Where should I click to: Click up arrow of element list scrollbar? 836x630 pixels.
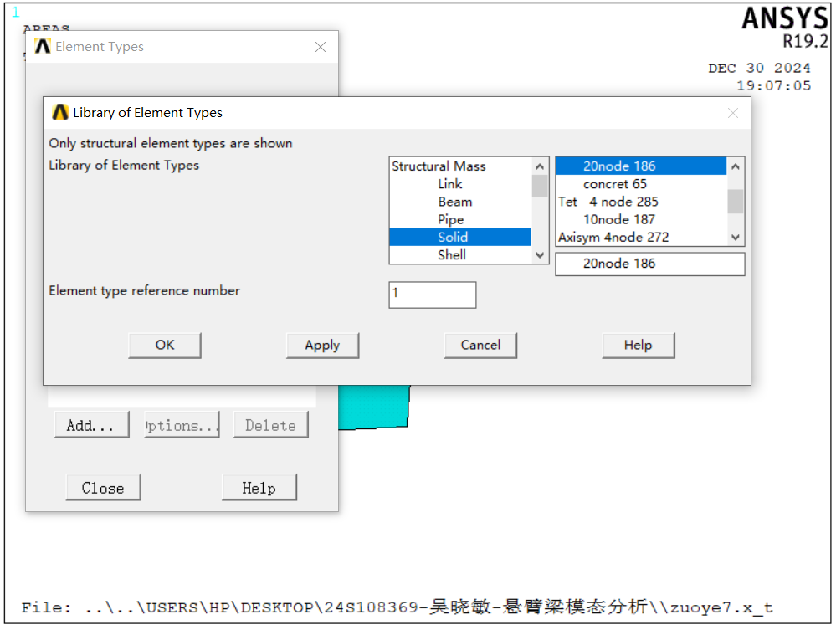pos(736,166)
